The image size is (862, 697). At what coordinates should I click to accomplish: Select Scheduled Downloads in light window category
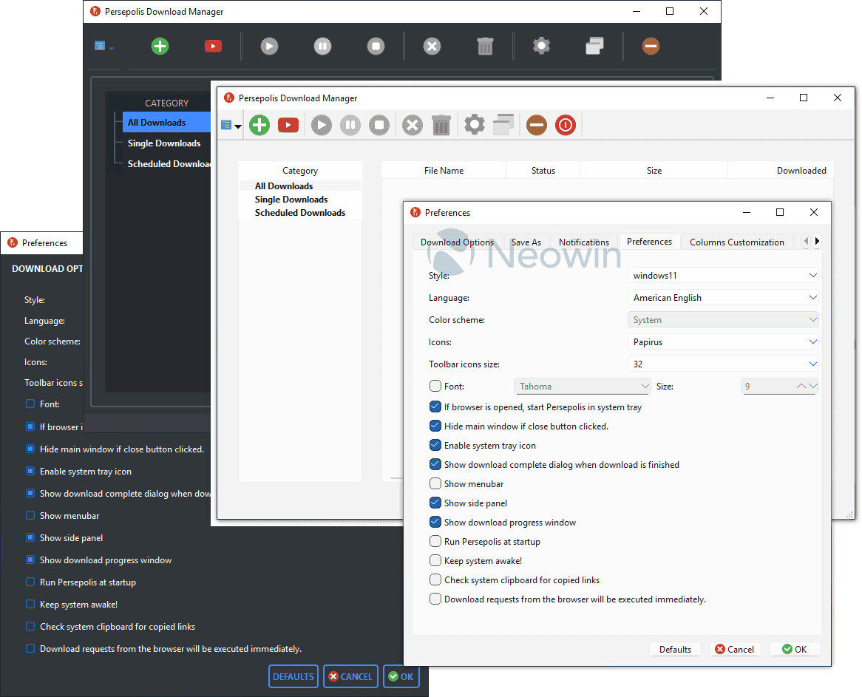[x=300, y=213]
